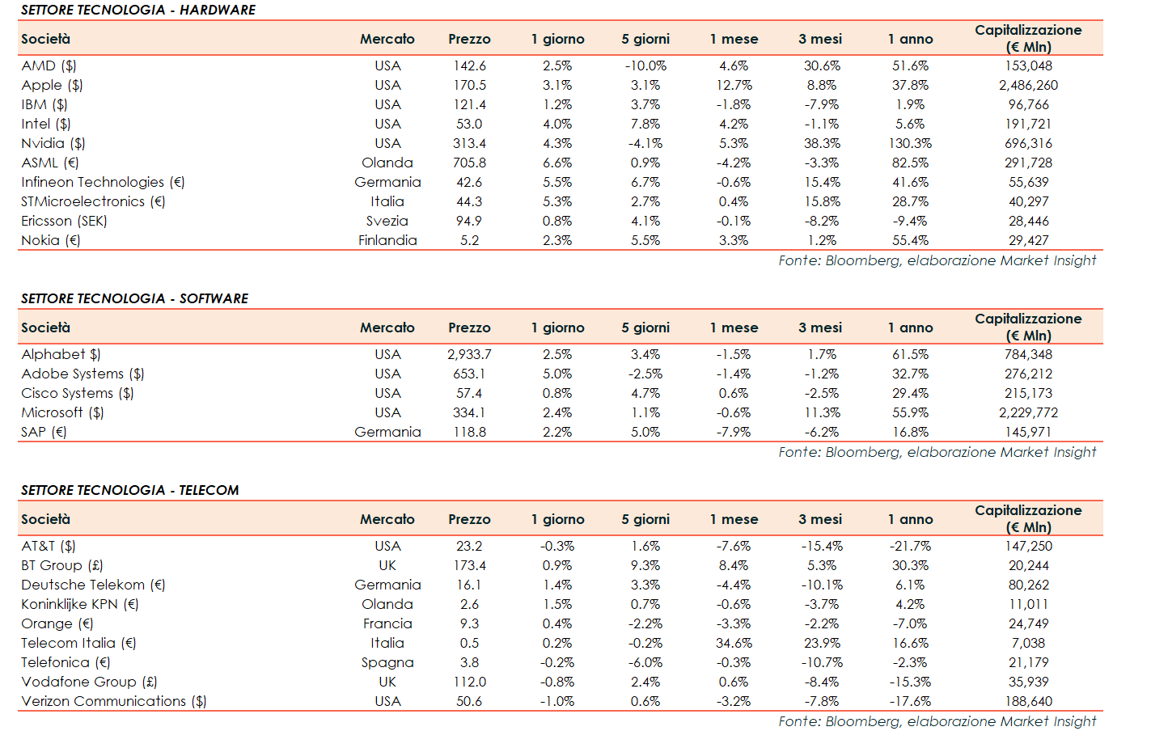Select the 'Nvidia ($)' company row name
Image resolution: width=1168 pixels, height=731 pixels.
[x=53, y=143]
